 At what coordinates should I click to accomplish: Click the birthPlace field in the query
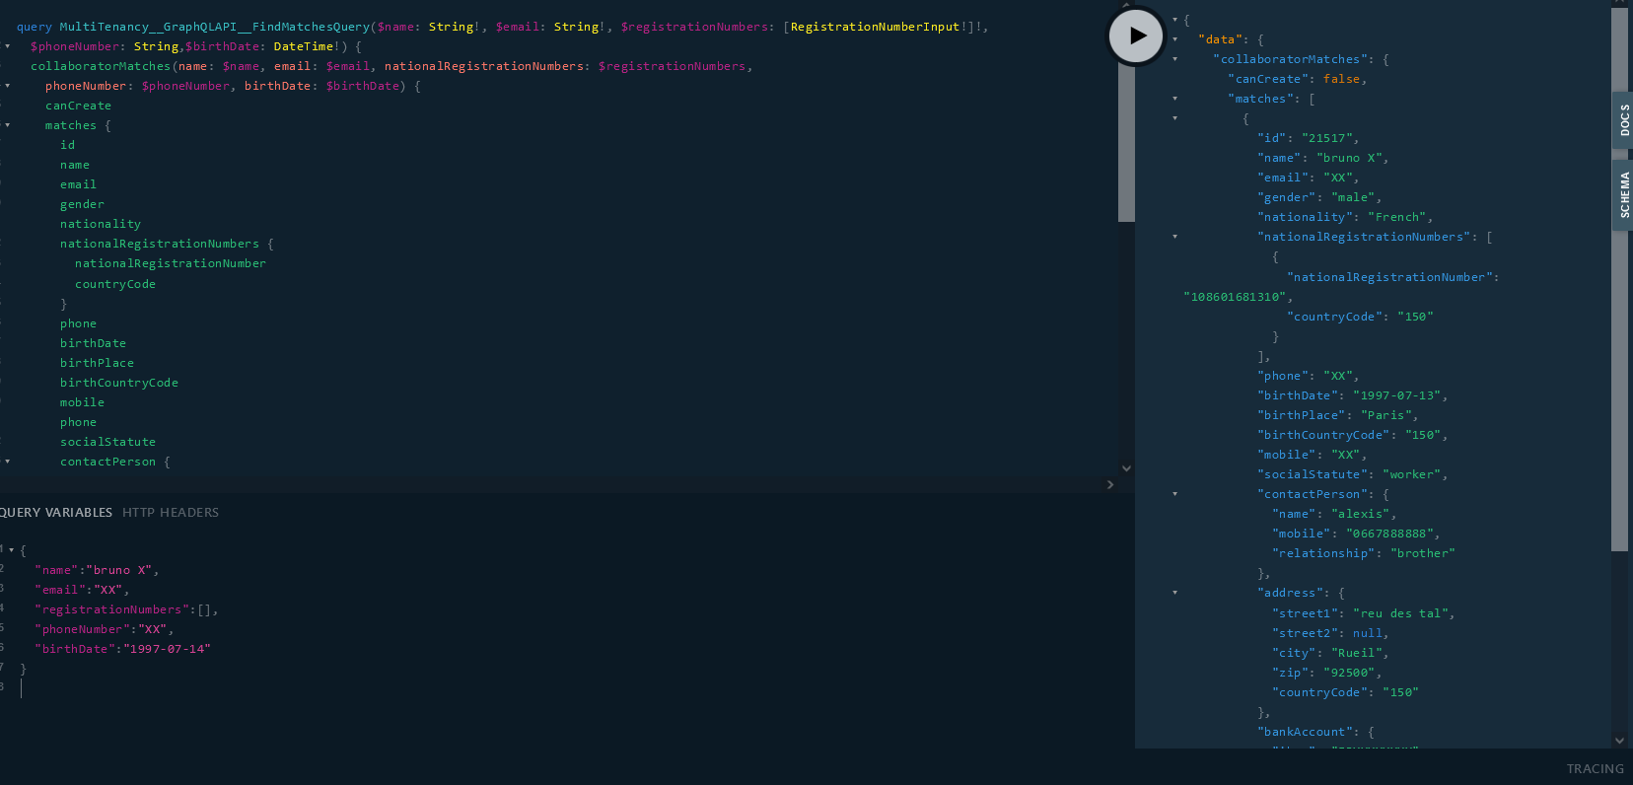pos(97,363)
